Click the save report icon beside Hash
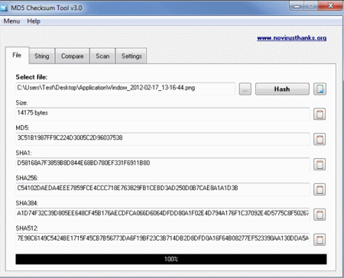344x278 pixels. click(320, 89)
